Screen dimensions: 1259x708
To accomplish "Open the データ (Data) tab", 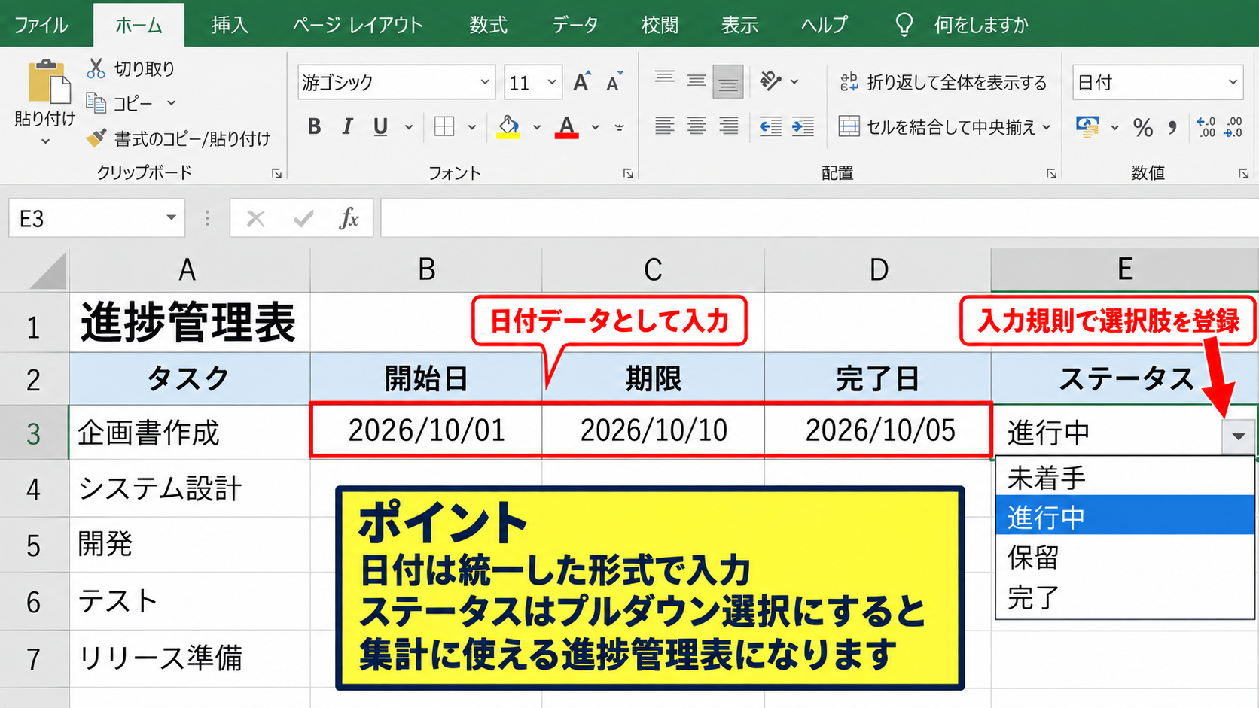I will [575, 25].
